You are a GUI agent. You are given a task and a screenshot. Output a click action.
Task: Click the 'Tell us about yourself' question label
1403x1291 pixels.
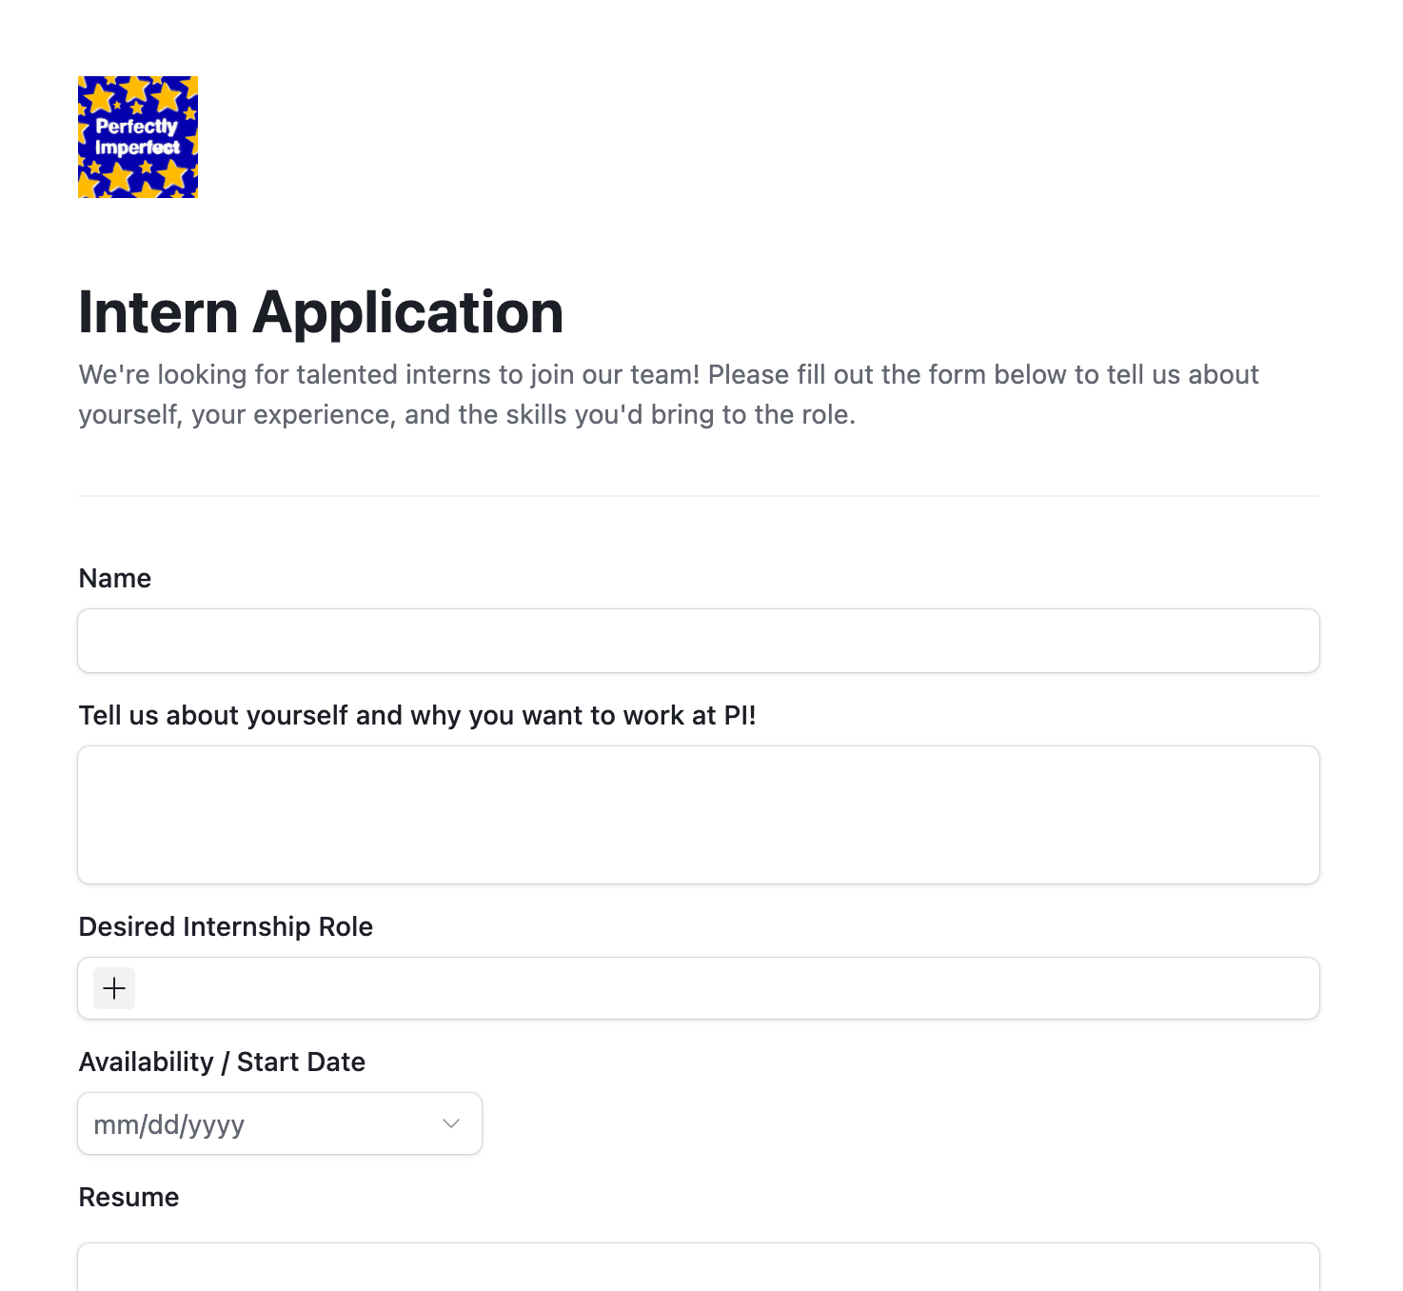click(417, 715)
